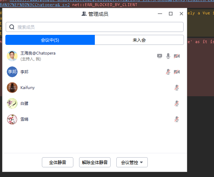Toggle 李邦's camera icon

(177, 72)
